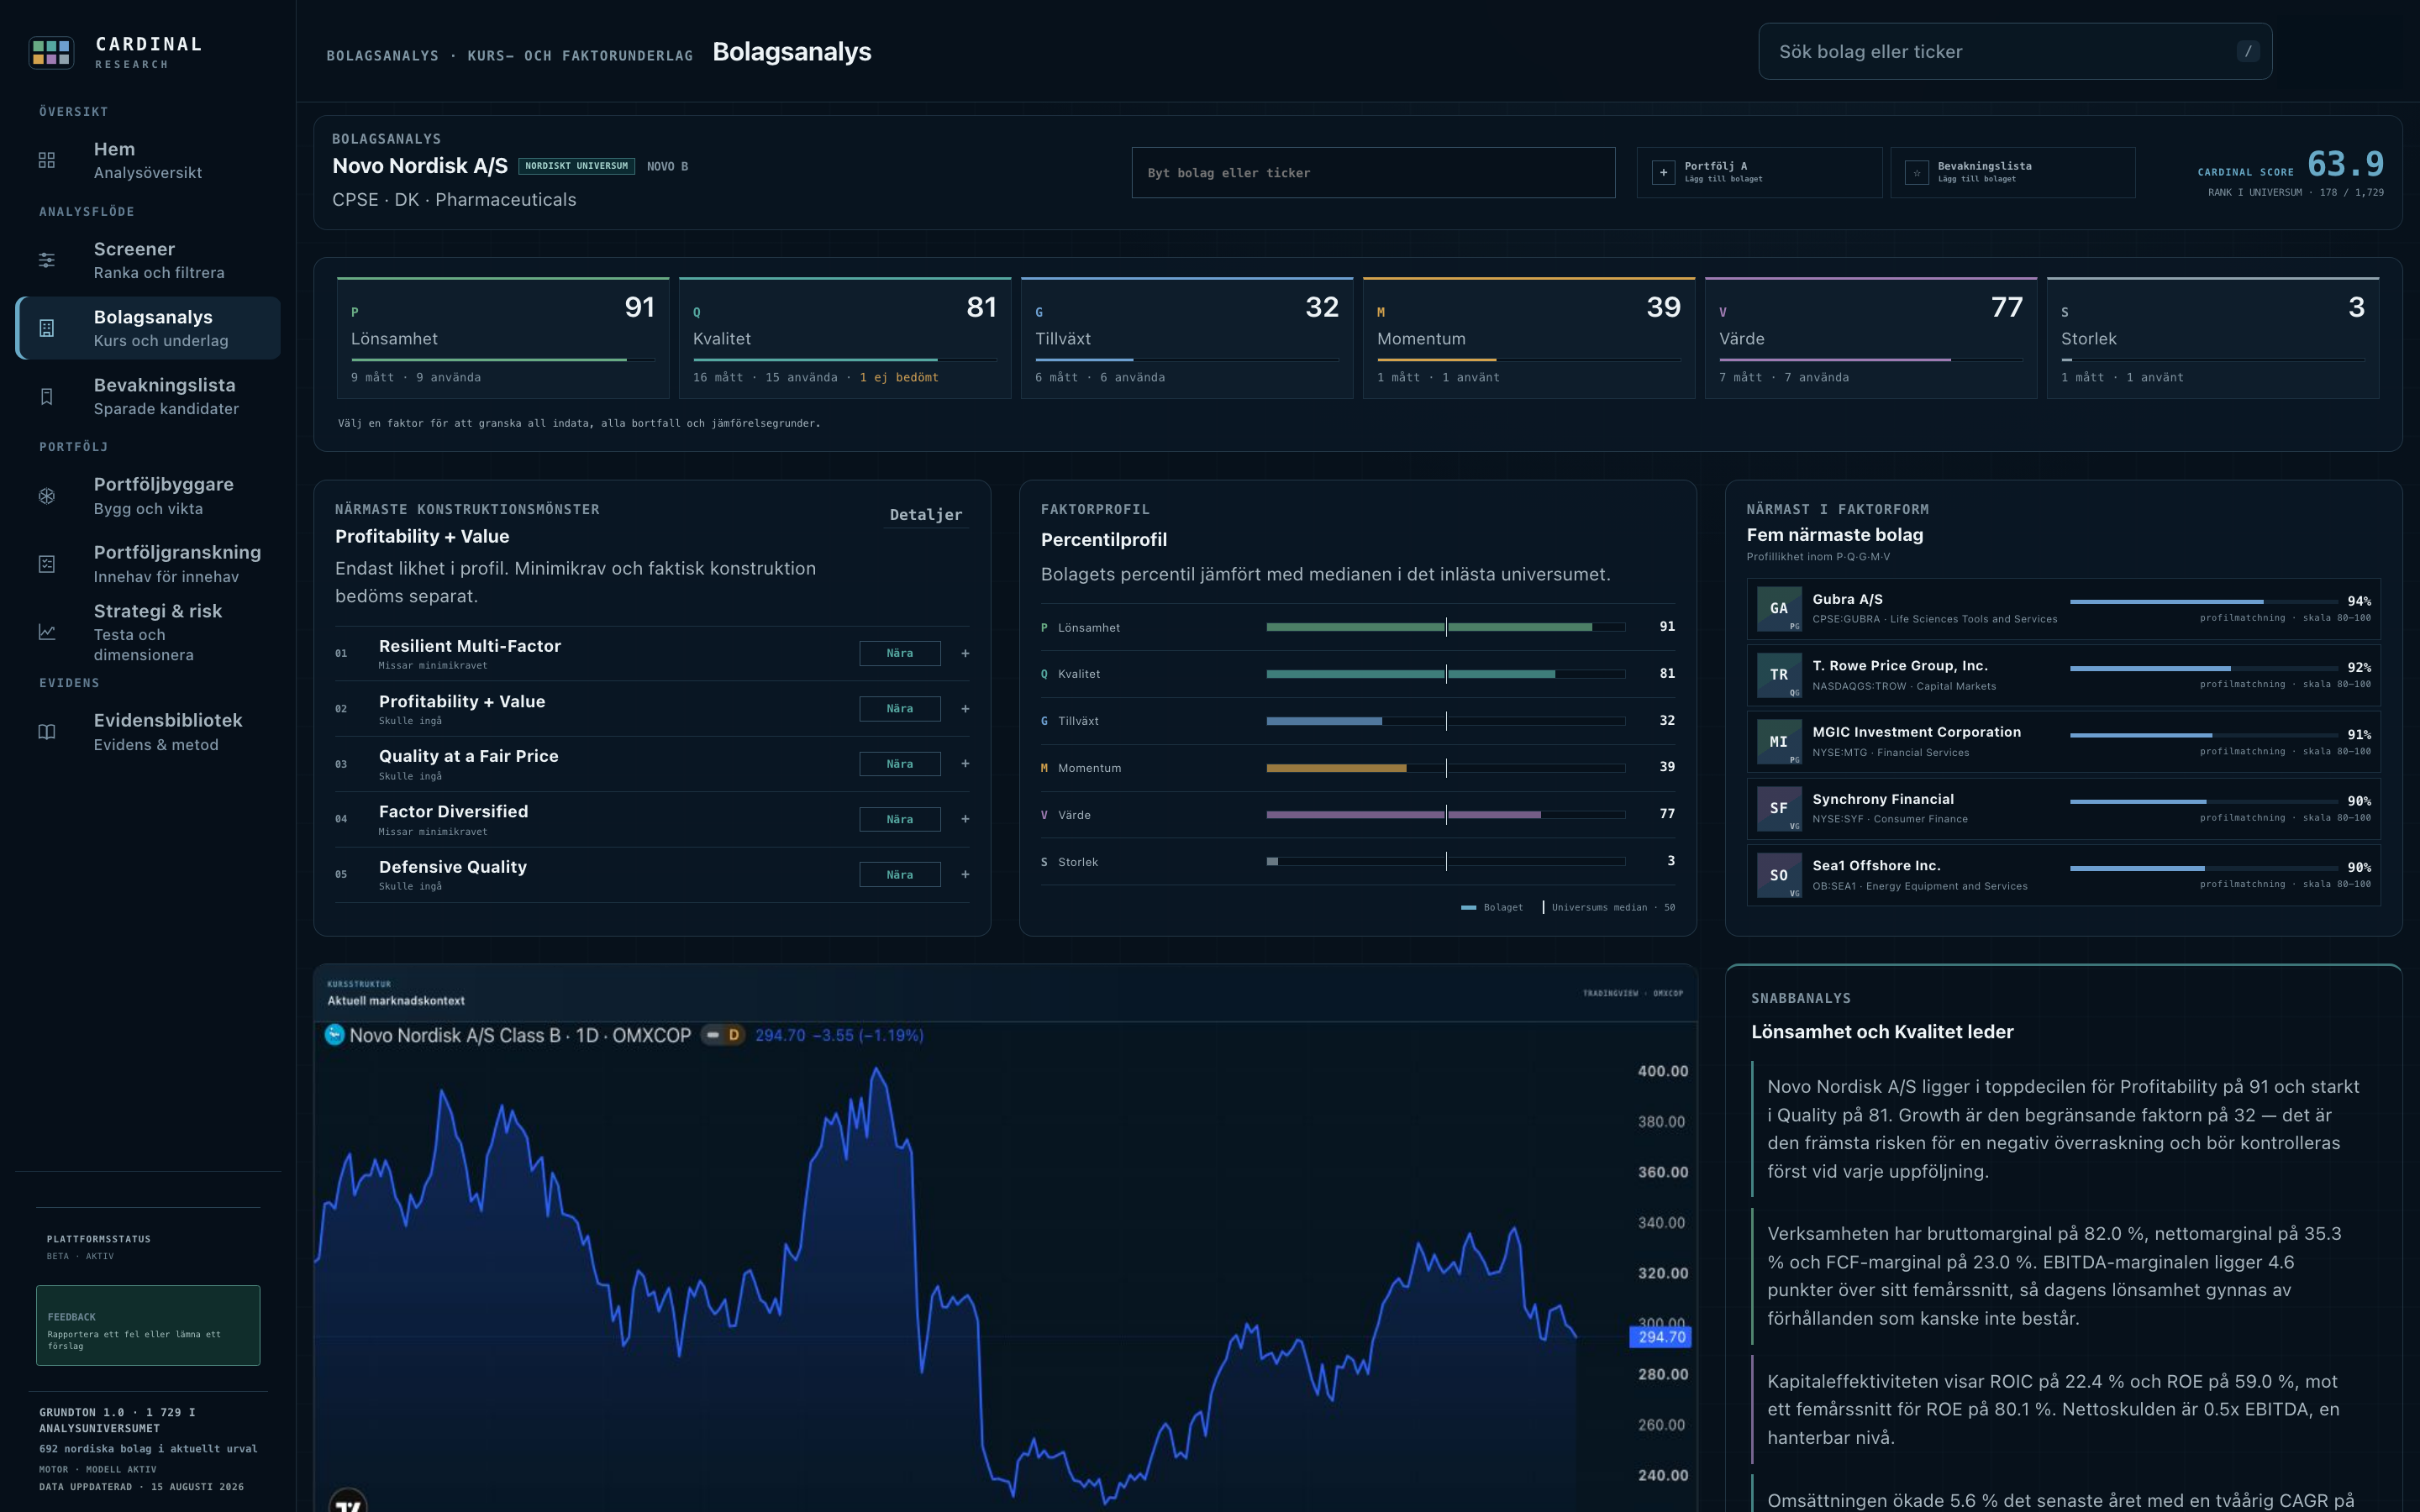The image size is (2420, 1512).
Task: Open Evidensbibliotek in sidebar
Action: (x=148, y=732)
